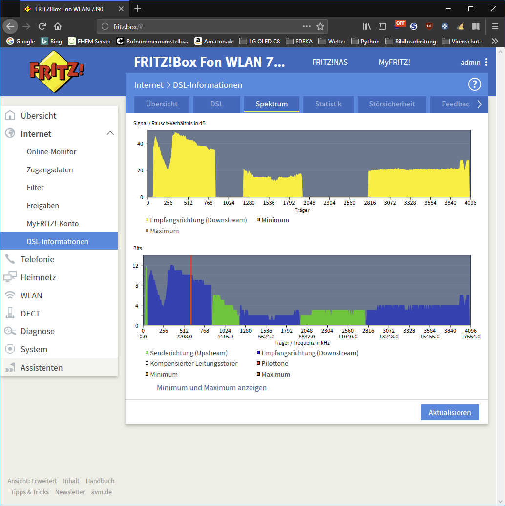The image size is (505, 506).
Task: Click the FRITZ! logo
Action: coord(57,70)
